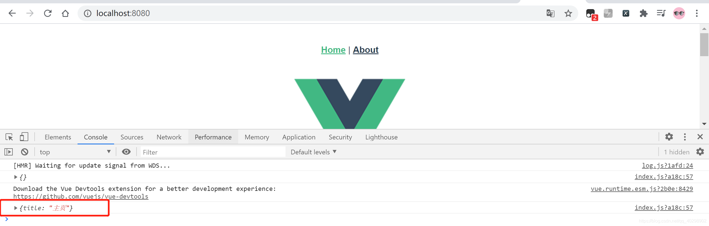Switch to the Lighthouse tab
Screen dimensions: 709x226
pos(381,137)
